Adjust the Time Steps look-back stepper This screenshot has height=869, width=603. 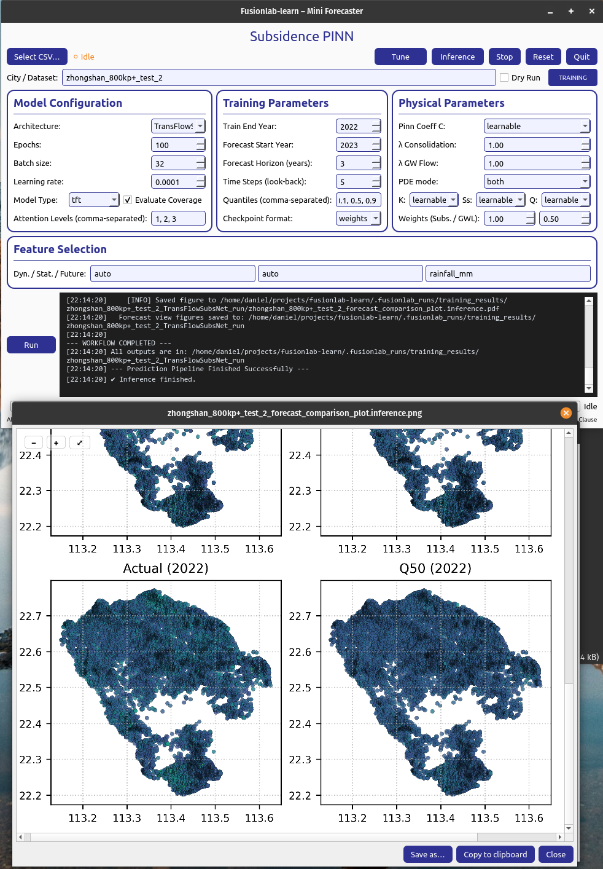(376, 181)
